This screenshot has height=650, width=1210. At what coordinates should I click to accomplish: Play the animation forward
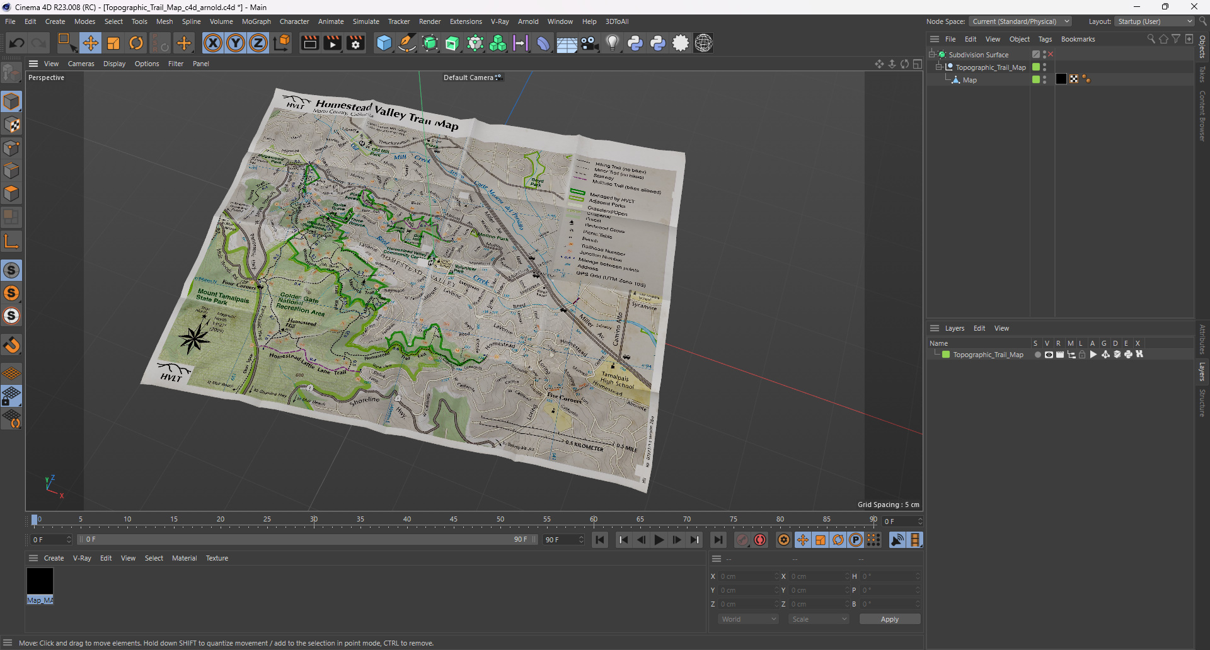[x=659, y=540]
